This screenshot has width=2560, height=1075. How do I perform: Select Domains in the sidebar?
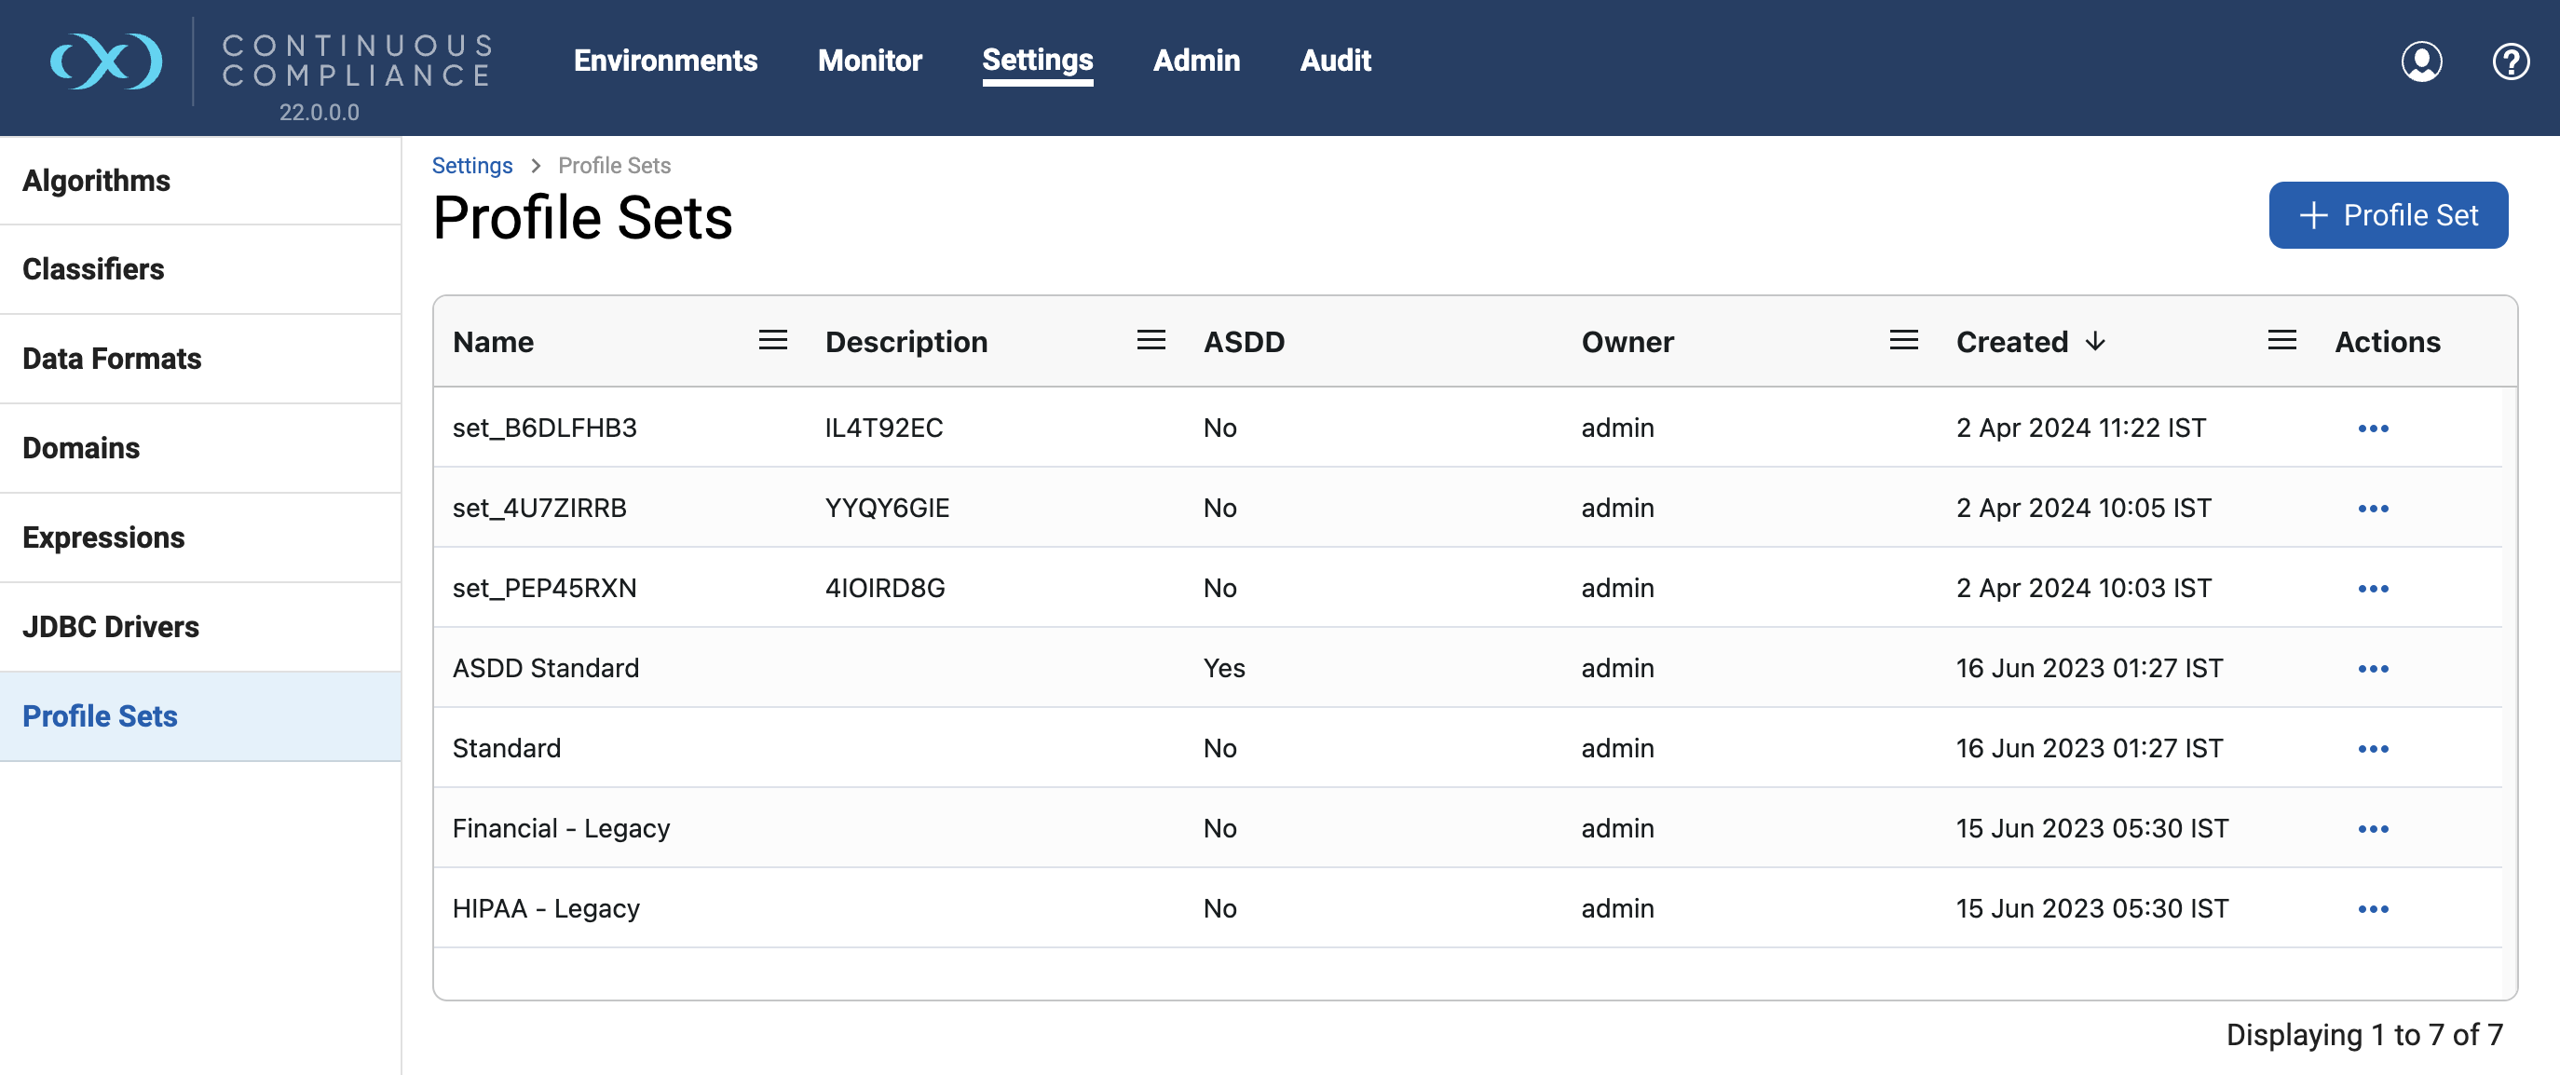tap(81, 448)
